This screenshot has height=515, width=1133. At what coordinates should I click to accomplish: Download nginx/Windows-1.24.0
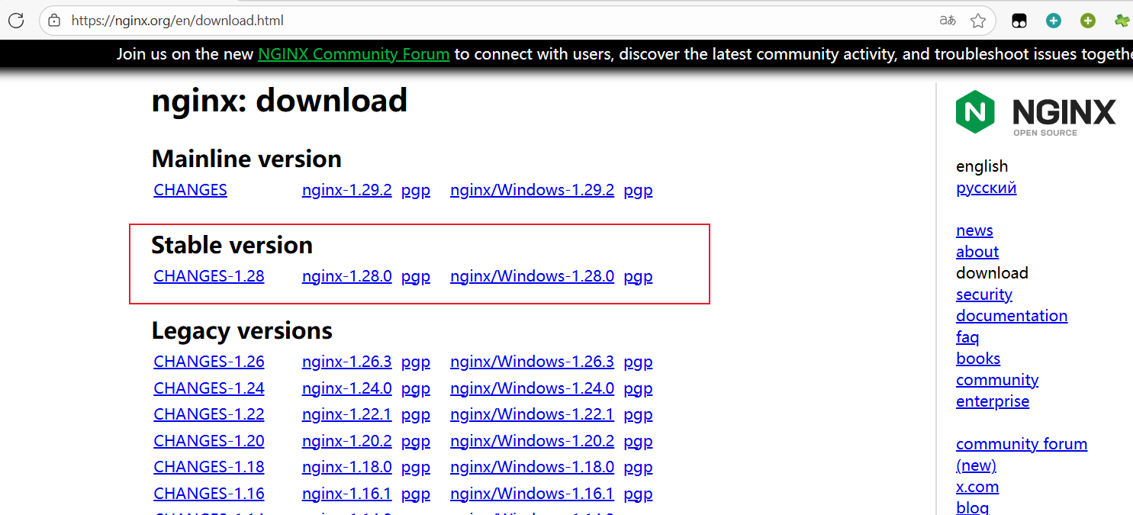pyautogui.click(x=532, y=388)
